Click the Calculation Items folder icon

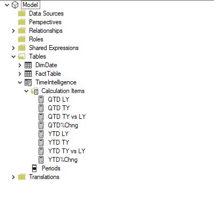(x=34, y=91)
